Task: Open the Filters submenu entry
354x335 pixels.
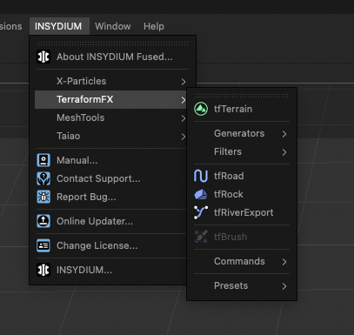Action: click(x=242, y=151)
